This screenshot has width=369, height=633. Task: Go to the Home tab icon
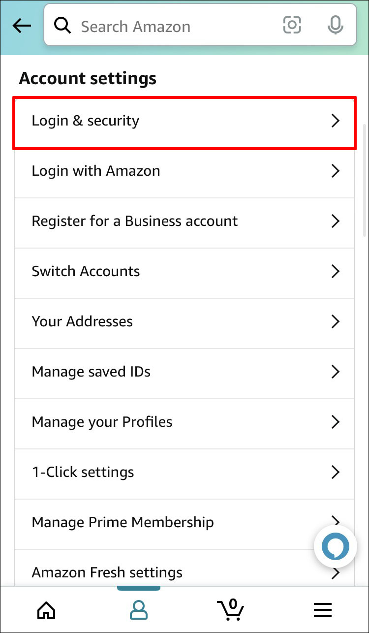(47, 610)
